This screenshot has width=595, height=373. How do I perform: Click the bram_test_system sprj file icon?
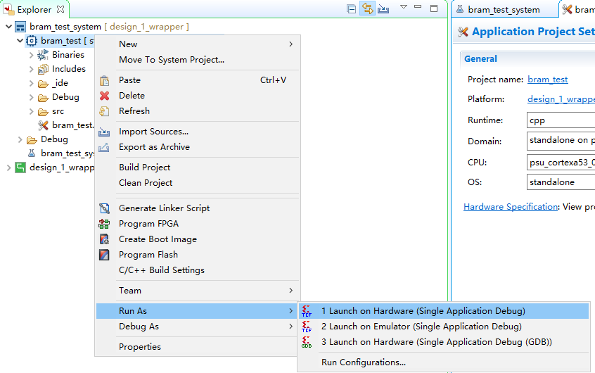click(x=32, y=153)
